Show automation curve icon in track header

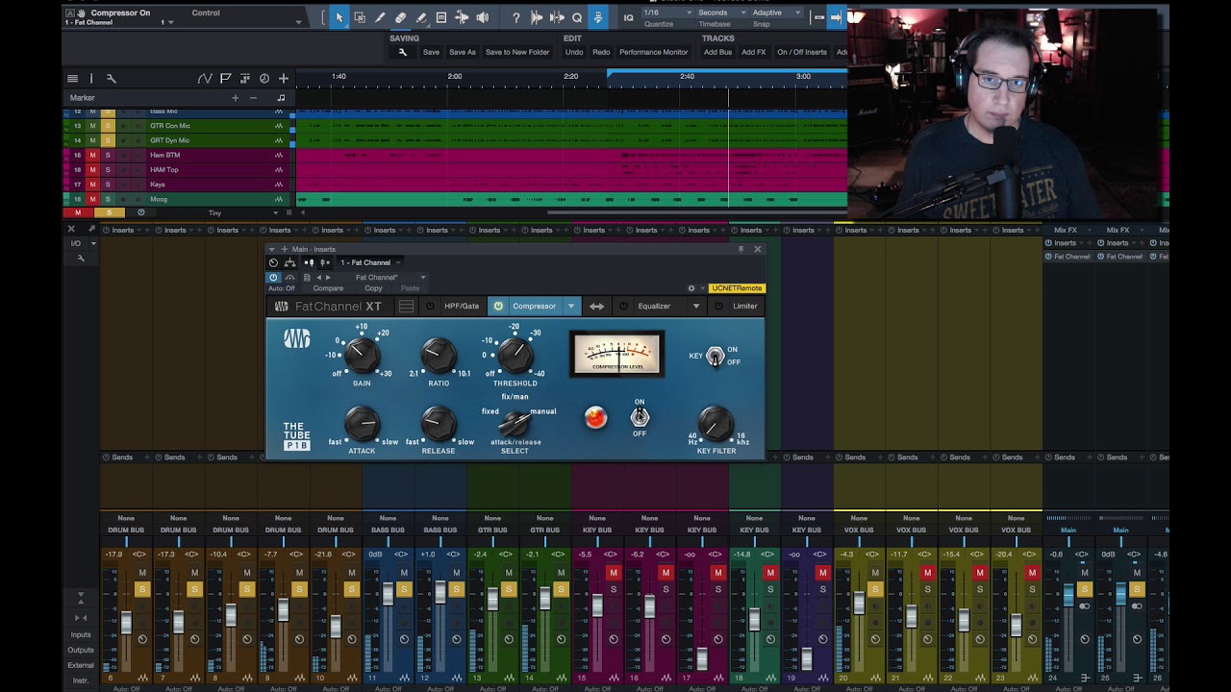click(x=205, y=78)
